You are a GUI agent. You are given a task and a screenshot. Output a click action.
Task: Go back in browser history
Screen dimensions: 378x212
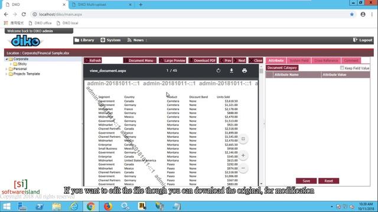(x=6, y=14)
